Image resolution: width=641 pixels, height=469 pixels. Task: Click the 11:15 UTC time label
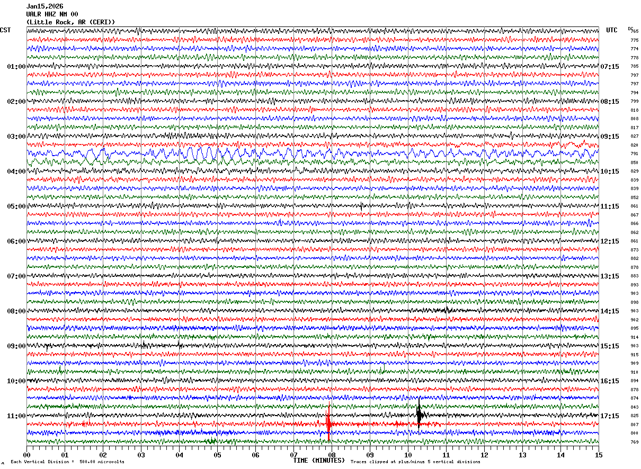610,206
